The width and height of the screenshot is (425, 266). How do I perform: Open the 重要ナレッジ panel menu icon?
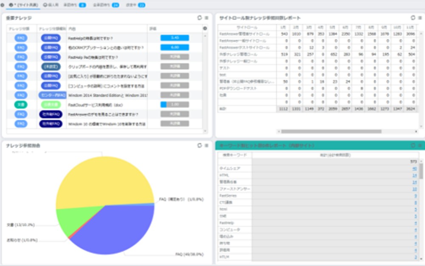(207, 17)
